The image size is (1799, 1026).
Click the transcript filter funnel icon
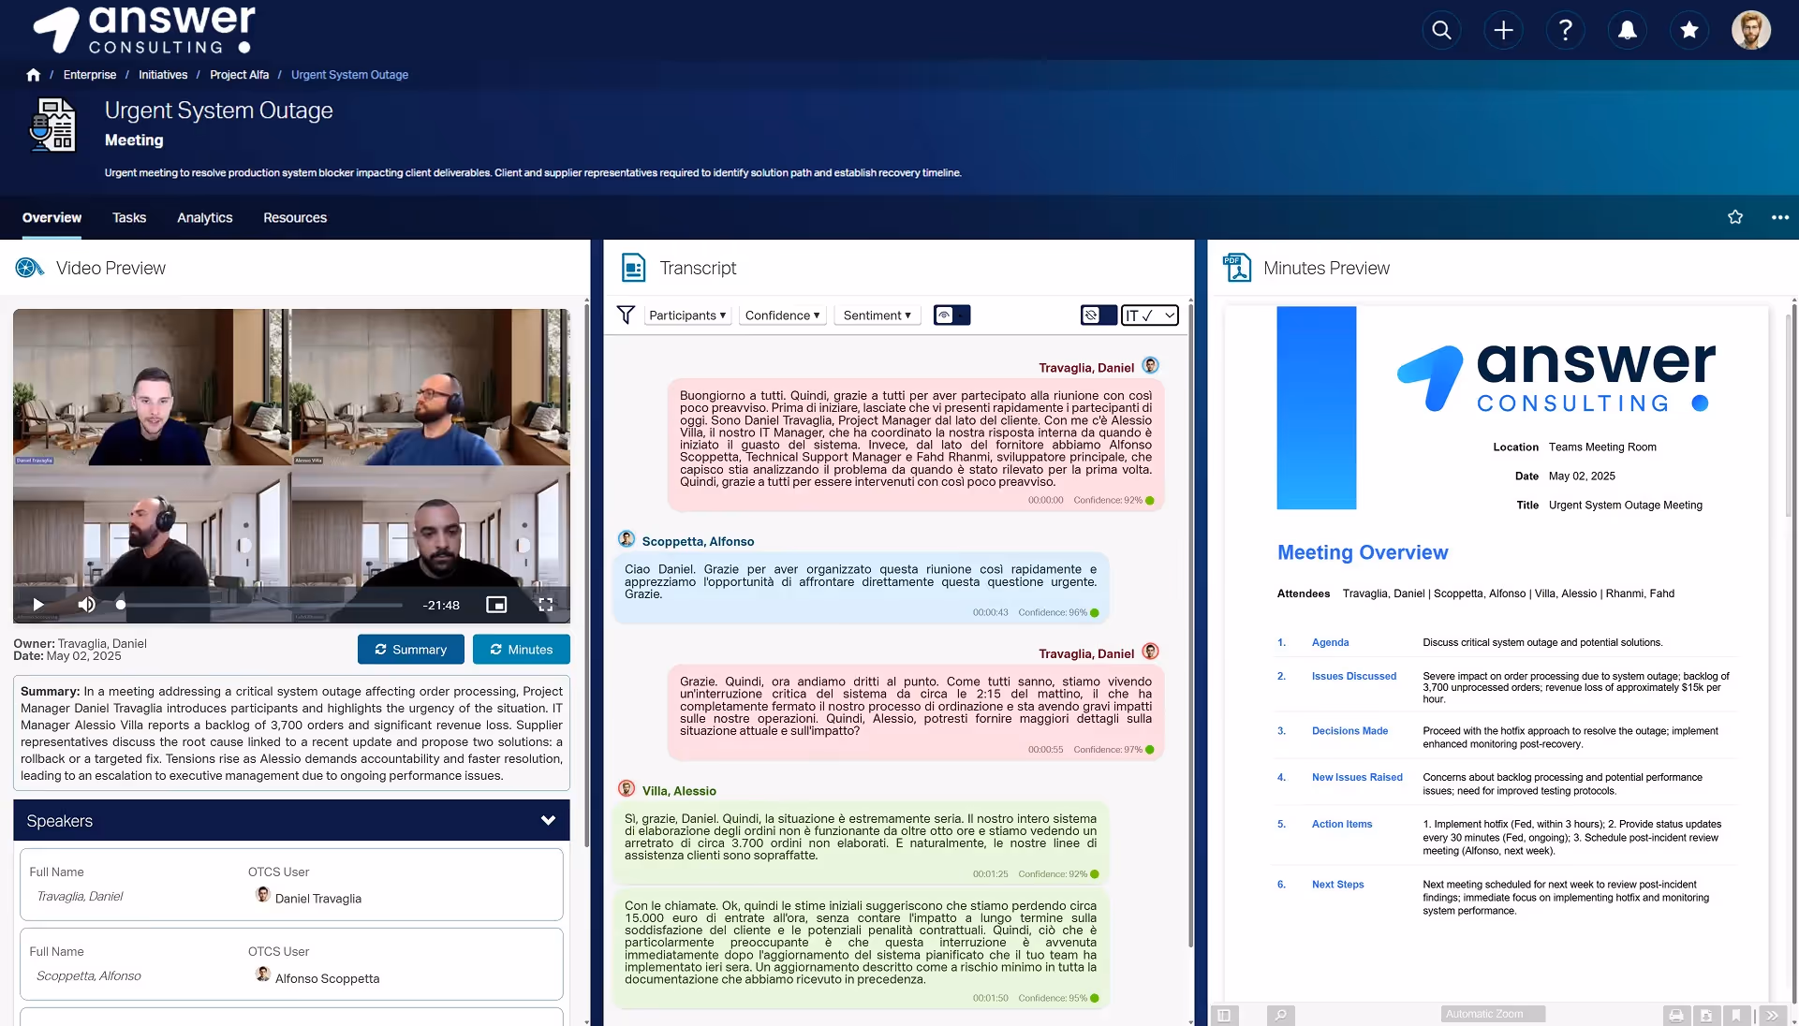626,315
